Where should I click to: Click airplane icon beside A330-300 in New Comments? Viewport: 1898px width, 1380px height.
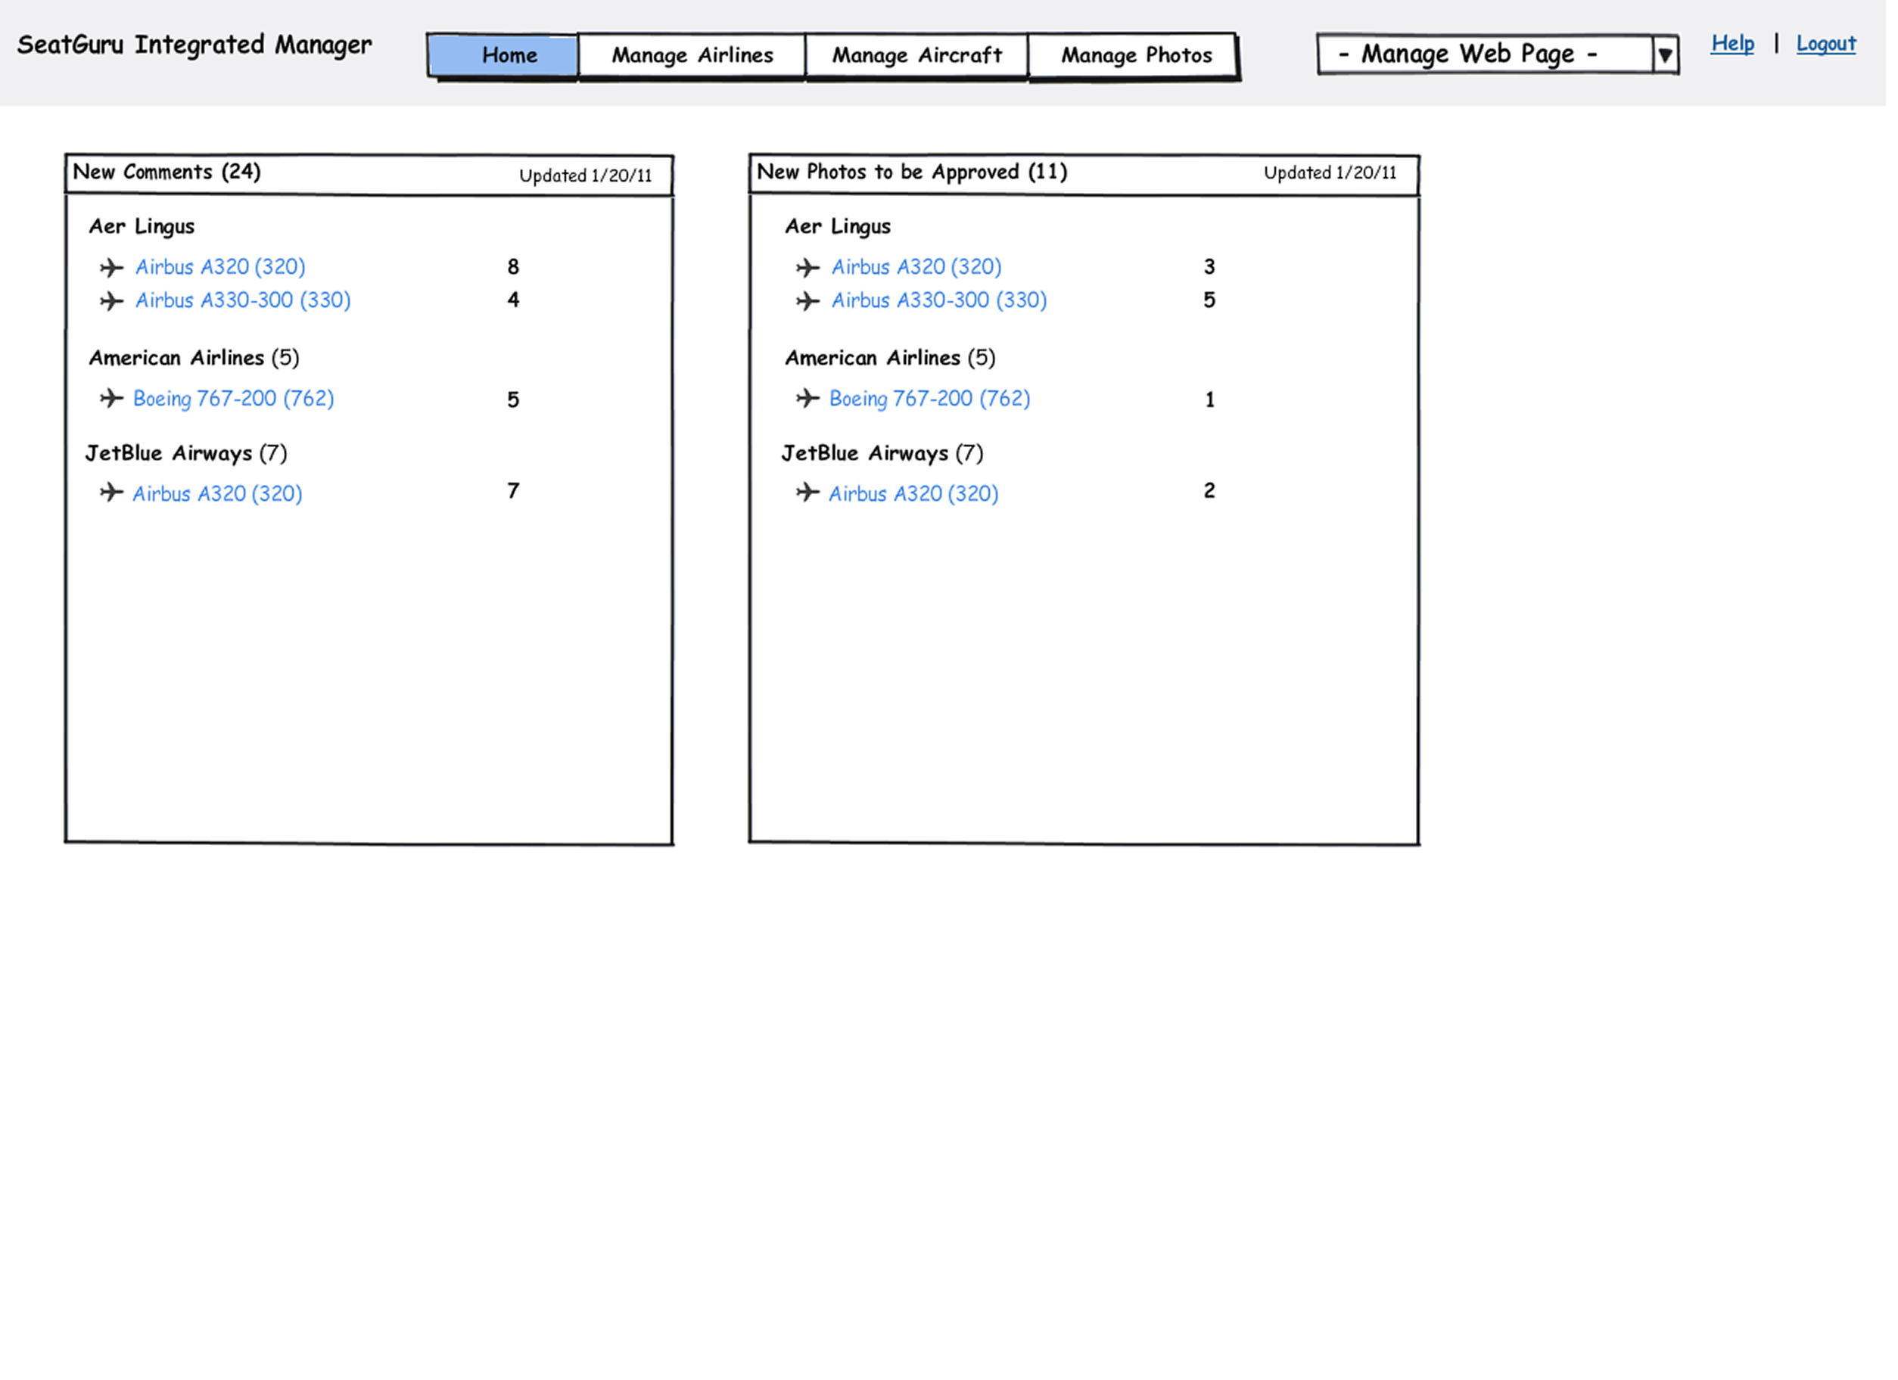pos(111,302)
